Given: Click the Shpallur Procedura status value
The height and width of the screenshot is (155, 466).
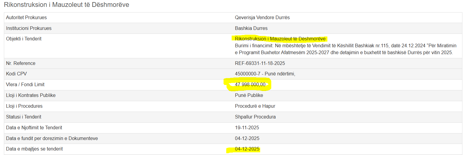Looking at the screenshot, I should point(255,117).
